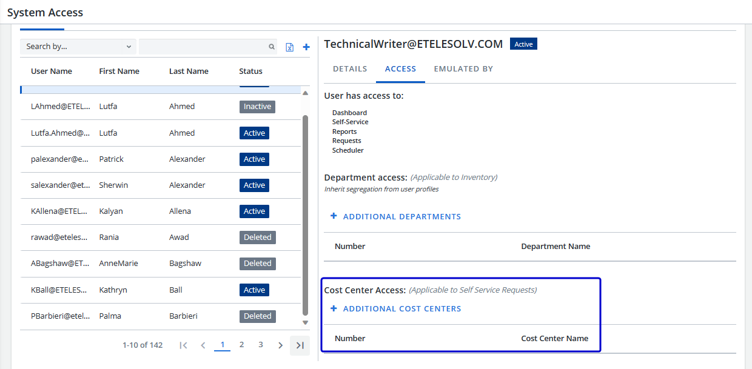The image size is (752, 369).
Task: Add Additional Cost Centers
Action: pos(396,309)
